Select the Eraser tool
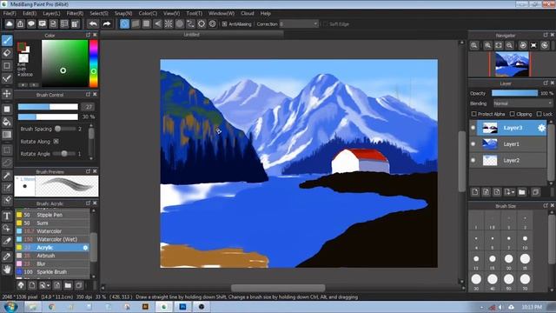The width and height of the screenshot is (556, 313). (7, 53)
